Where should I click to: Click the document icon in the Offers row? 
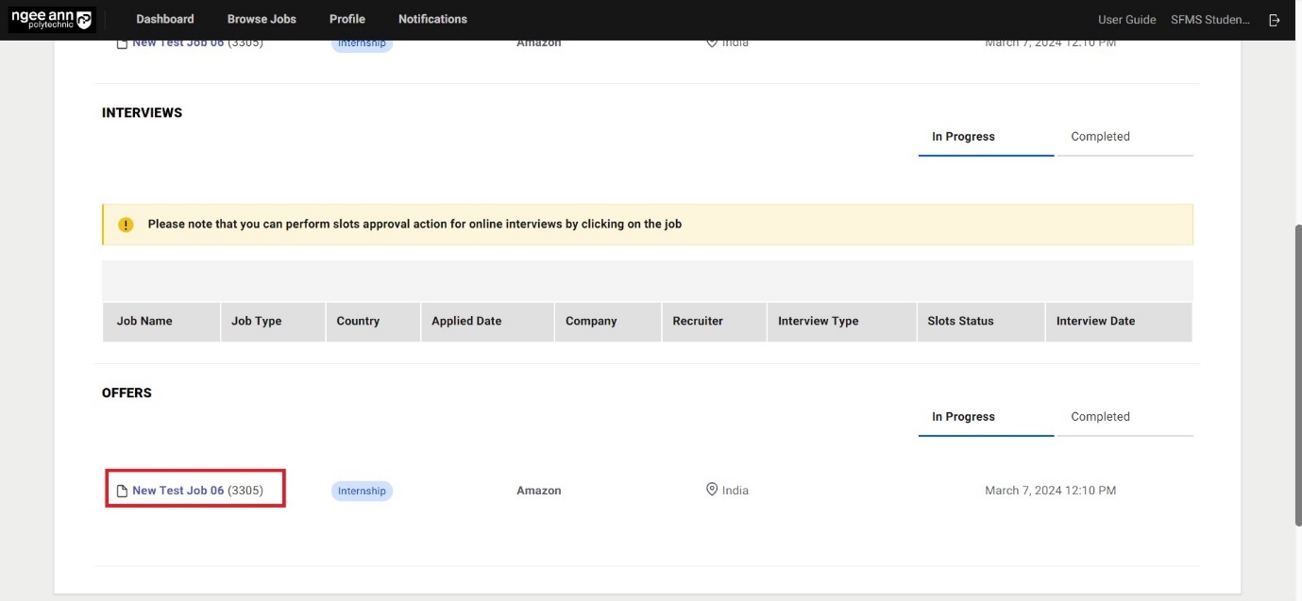(122, 491)
